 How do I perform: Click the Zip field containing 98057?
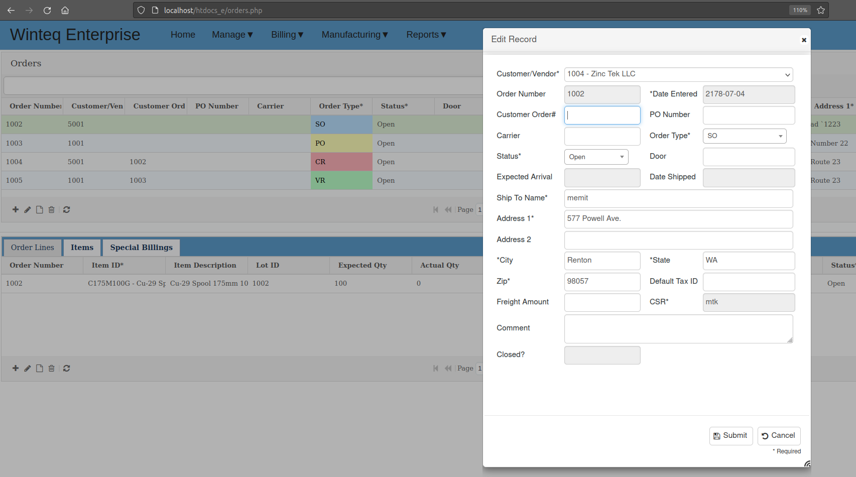click(602, 282)
